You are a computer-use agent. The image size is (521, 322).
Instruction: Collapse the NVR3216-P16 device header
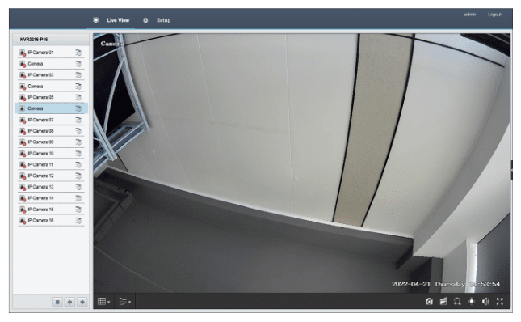point(51,40)
